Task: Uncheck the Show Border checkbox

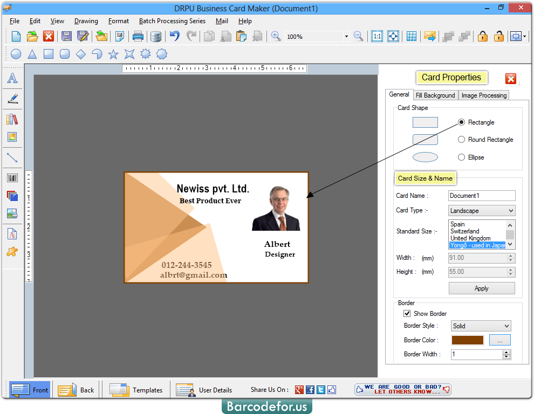Action: 407,314
